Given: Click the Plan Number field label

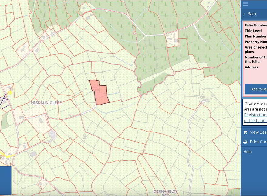Looking at the screenshot, I should [255, 36].
